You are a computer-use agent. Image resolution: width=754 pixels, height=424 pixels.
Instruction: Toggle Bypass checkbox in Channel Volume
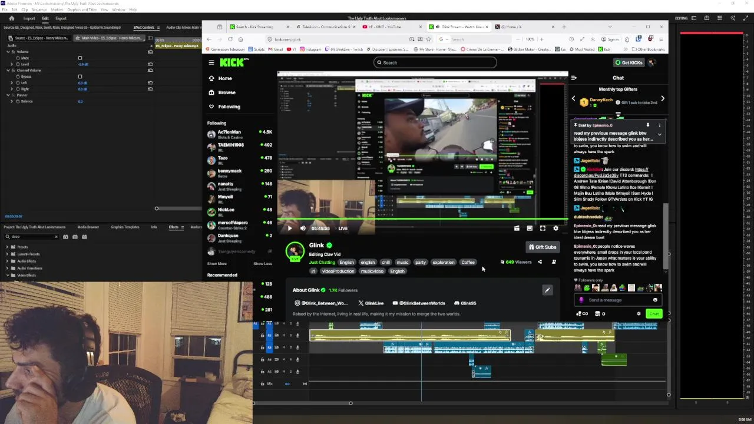80,77
